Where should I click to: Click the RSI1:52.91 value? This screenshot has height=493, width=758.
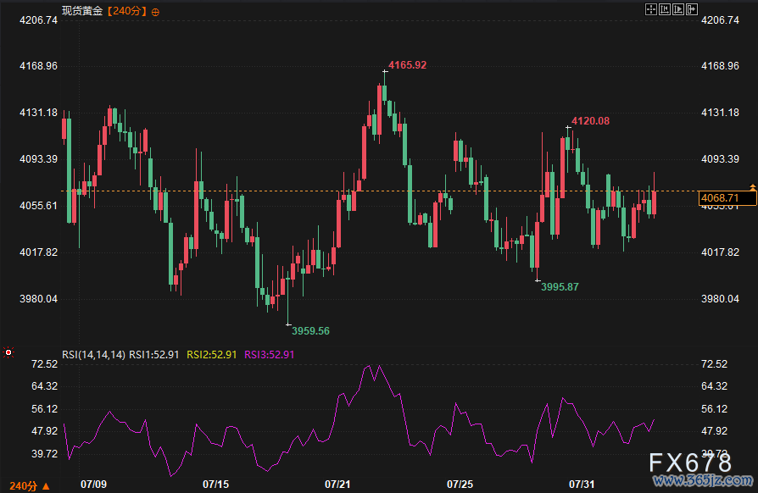(153, 354)
